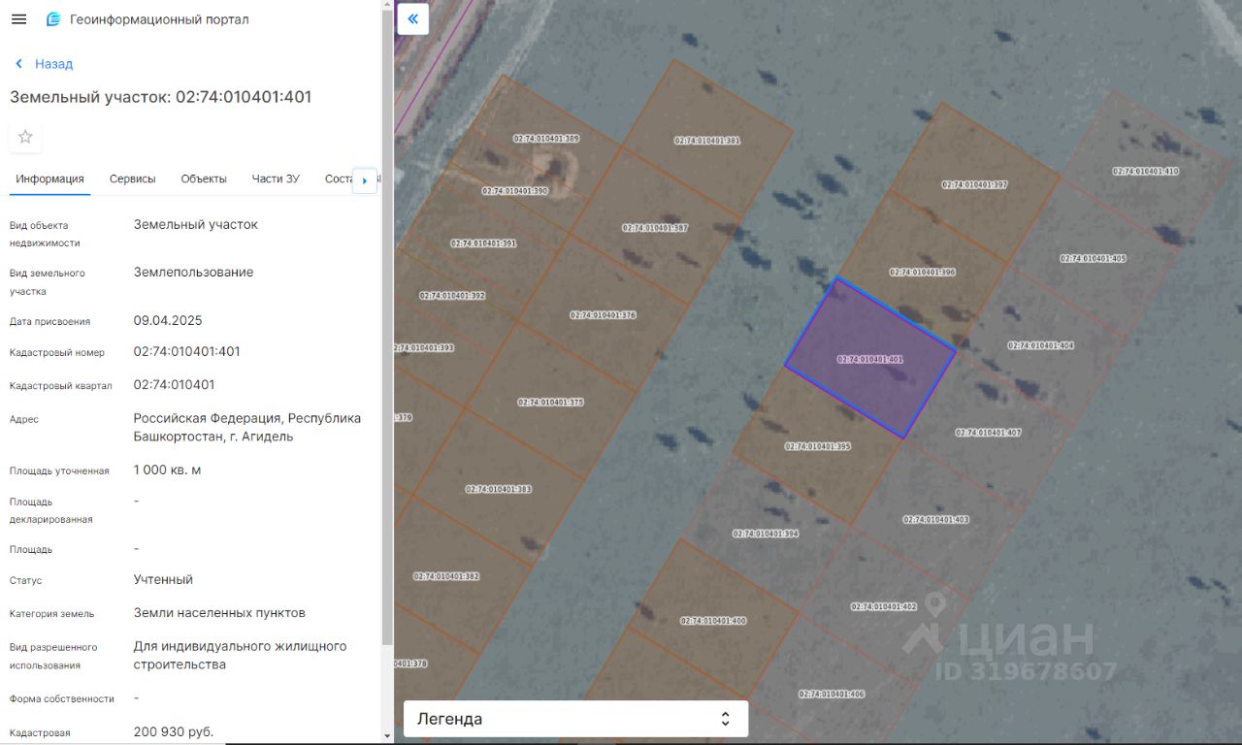The image size is (1242, 745).
Task: Click the status value Учтенный
Action: click(x=163, y=579)
